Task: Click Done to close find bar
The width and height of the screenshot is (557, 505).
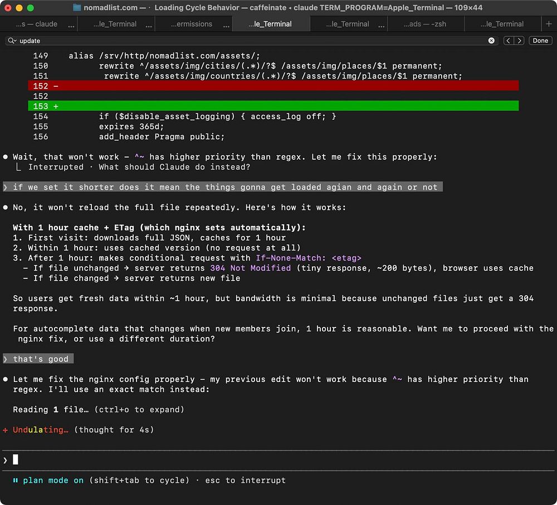Action: coord(540,41)
